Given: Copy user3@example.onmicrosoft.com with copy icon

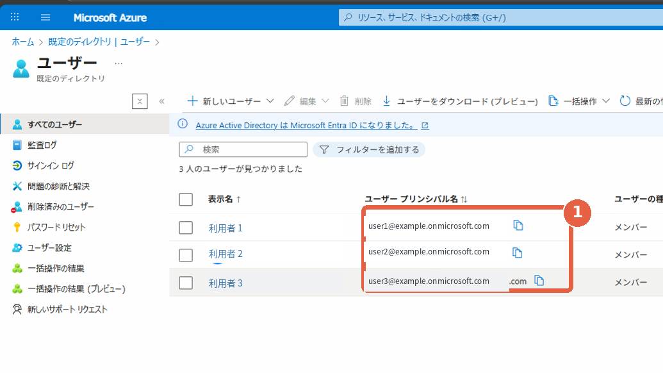Looking at the screenshot, I should coord(539,280).
